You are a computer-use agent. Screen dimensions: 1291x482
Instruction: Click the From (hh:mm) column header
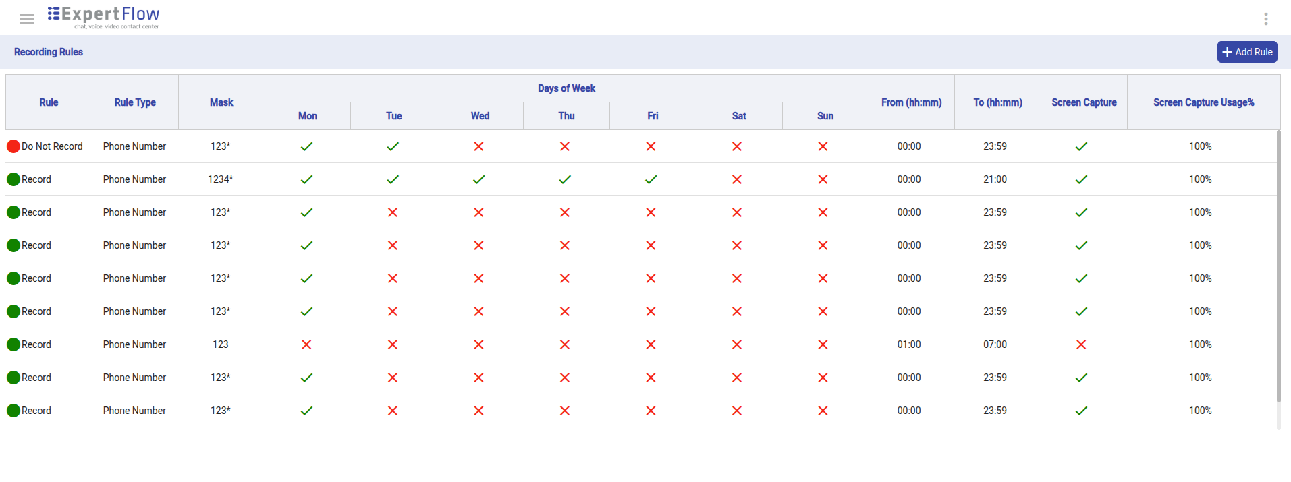coord(911,102)
